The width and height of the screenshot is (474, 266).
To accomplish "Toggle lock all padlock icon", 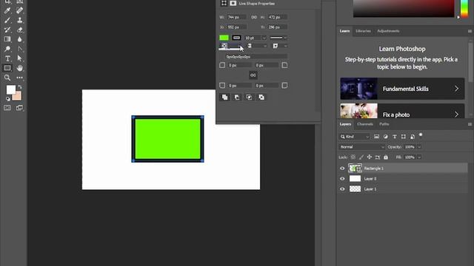I will [386, 157].
